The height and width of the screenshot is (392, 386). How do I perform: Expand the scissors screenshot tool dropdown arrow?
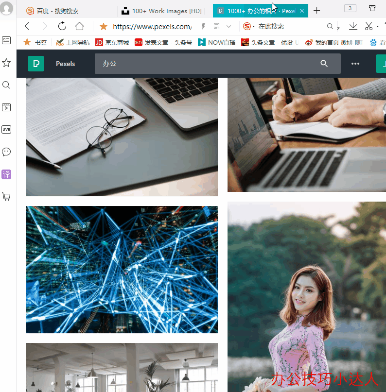(x=378, y=27)
